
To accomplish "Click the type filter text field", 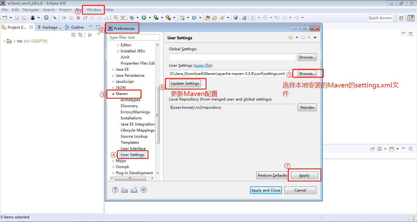I will 134,37.
